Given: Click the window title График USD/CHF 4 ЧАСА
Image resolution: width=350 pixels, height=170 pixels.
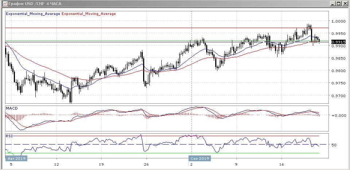Looking at the screenshot, I should tap(35, 4).
